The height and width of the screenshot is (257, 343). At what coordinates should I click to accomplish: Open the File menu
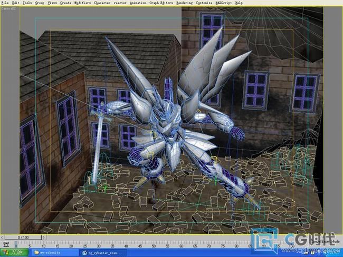5,3
